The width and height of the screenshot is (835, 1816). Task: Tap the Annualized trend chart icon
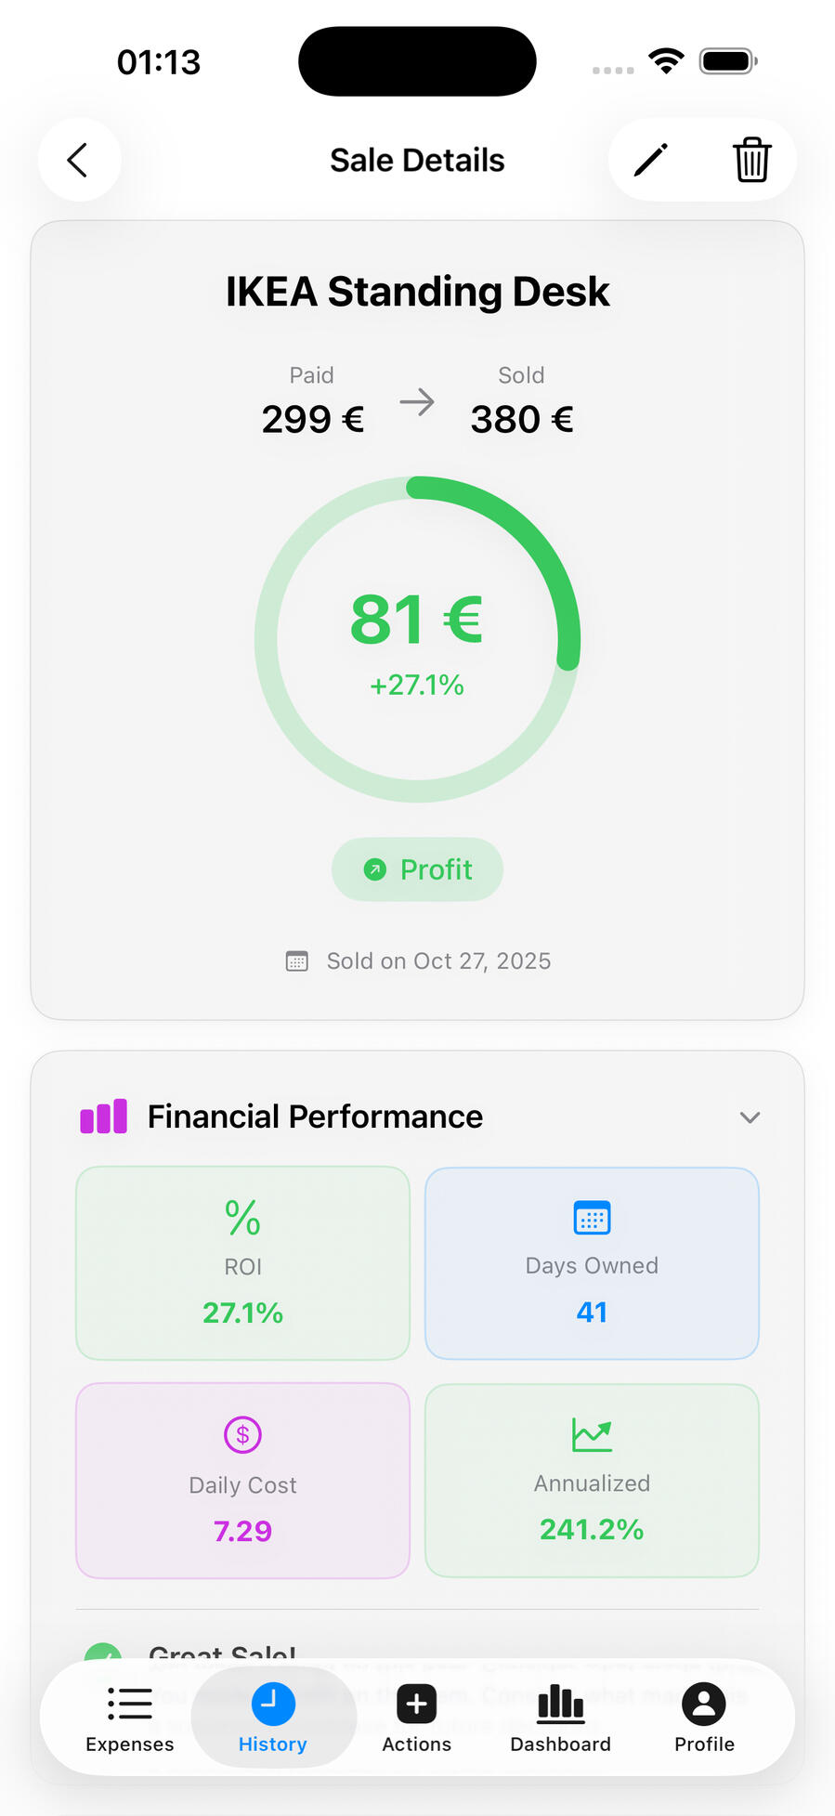592,1434
